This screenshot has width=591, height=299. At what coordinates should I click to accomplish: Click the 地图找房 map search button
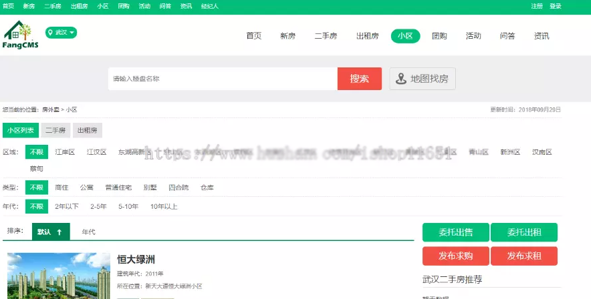pyautogui.click(x=423, y=79)
